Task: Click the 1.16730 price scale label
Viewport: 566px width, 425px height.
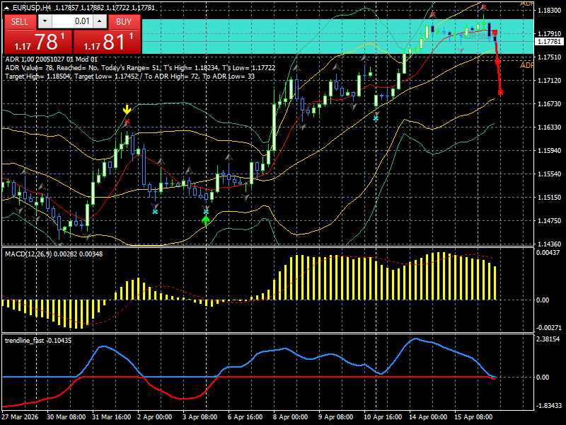Action: pos(549,104)
